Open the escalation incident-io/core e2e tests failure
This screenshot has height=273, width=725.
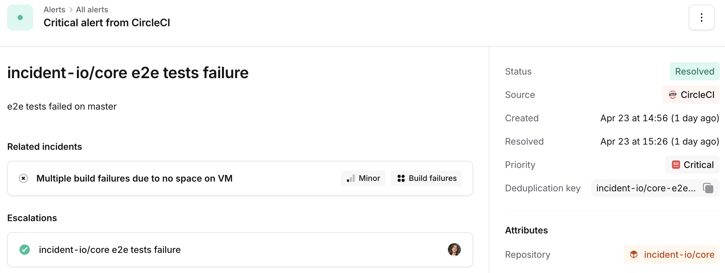point(110,250)
